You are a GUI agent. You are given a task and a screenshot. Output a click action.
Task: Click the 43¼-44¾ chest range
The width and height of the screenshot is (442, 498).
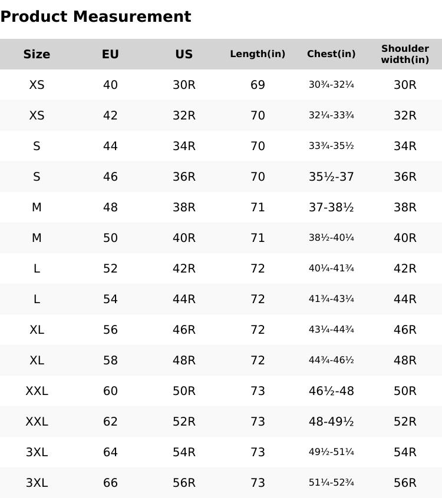331,330
